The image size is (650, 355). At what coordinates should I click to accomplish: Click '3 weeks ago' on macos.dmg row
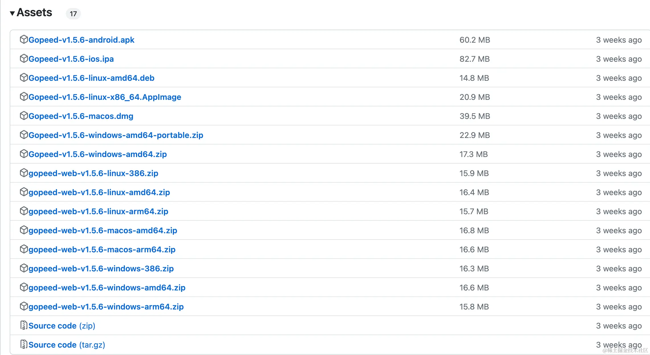[619, 116]
